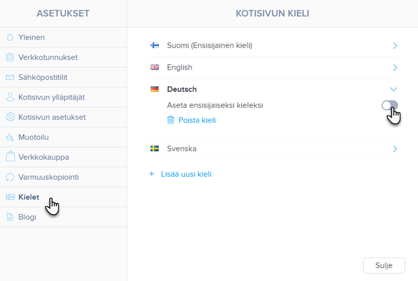The height and width of the screenshot is (281, 418).
Task: Click the Sulje button
Action: point(384,265)
